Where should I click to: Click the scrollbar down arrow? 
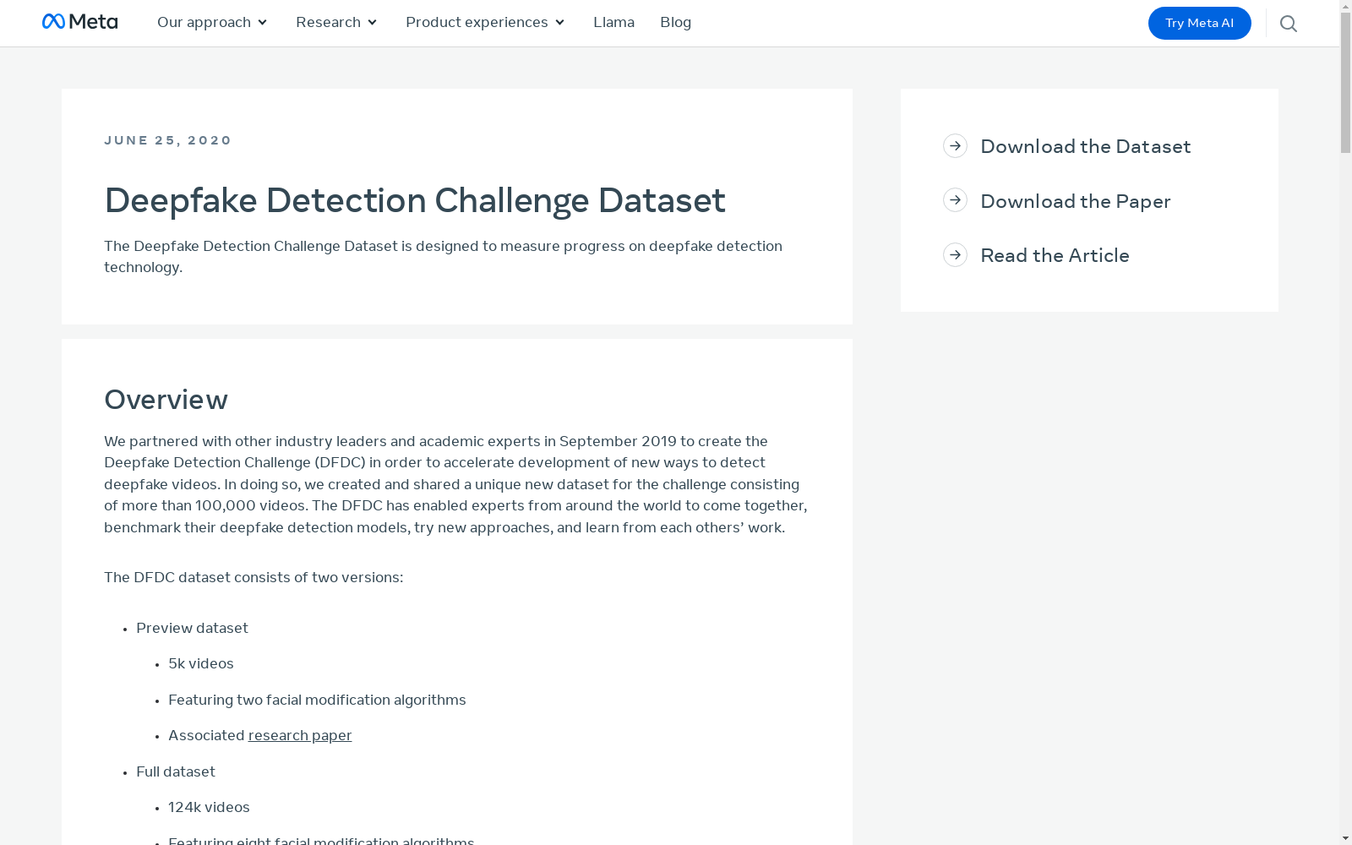tap(1345, 839)
